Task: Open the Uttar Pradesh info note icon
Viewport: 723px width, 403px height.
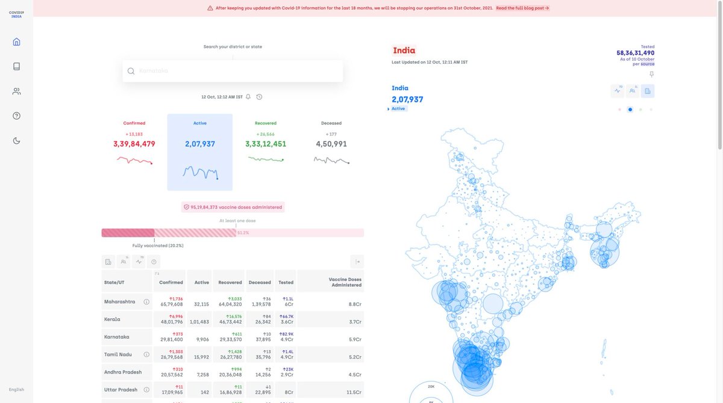Action: pyautogui.click(x=146, y=390)
